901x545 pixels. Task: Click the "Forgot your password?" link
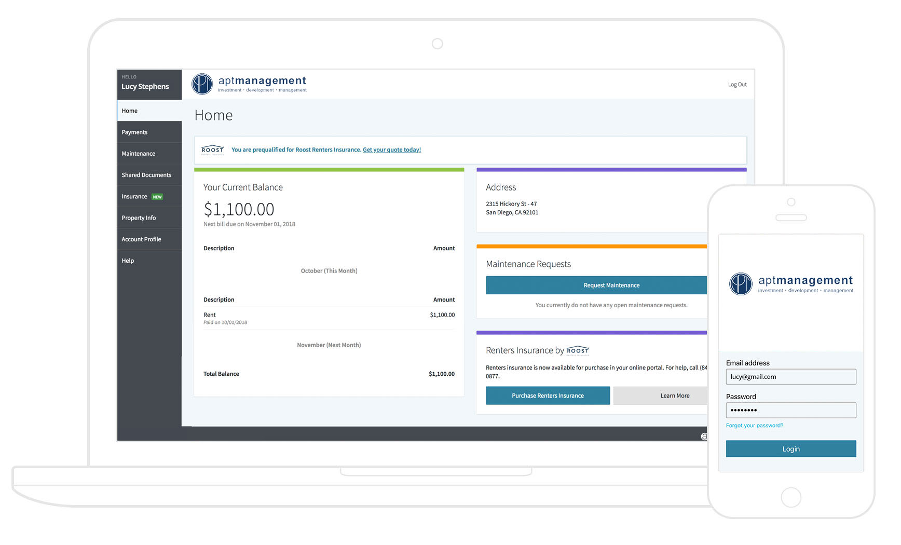pos(754,426)
